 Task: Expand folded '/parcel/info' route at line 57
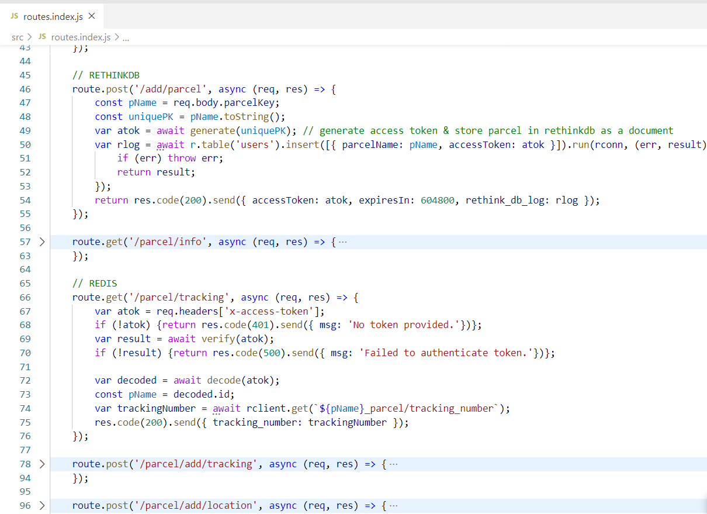pos(41,242)
